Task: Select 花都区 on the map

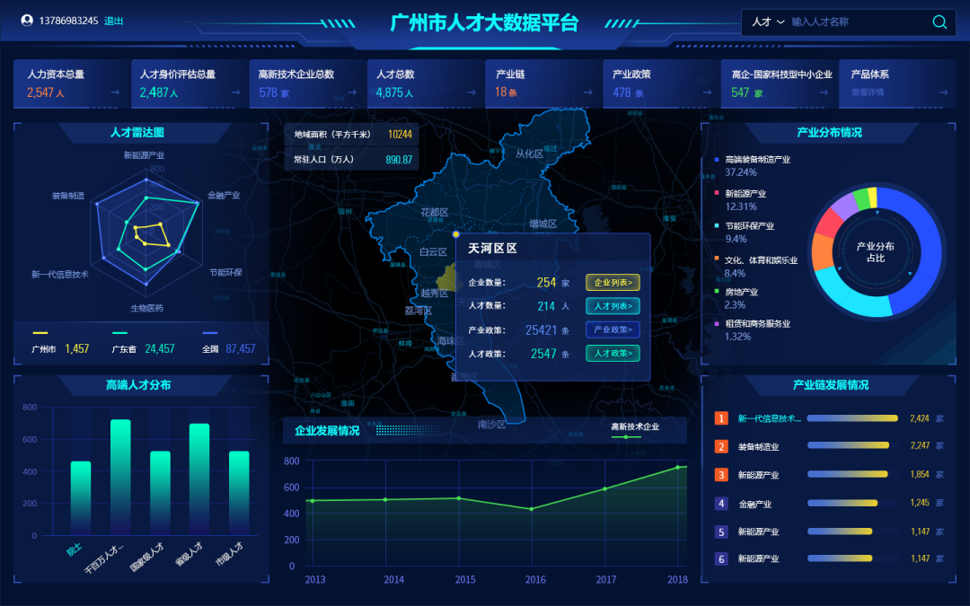Action: pyautogui.click(x=435, y=212)
